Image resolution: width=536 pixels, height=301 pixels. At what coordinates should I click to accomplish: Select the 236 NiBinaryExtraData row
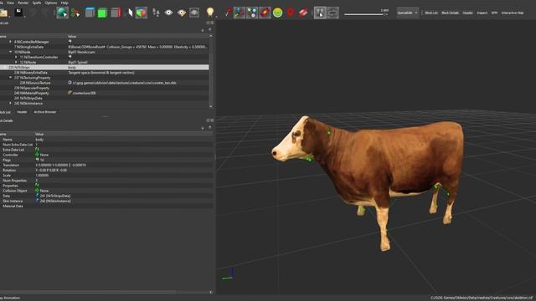104,73
